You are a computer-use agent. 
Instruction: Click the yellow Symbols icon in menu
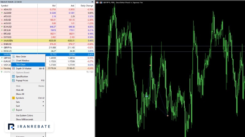[x=13, y=98]
